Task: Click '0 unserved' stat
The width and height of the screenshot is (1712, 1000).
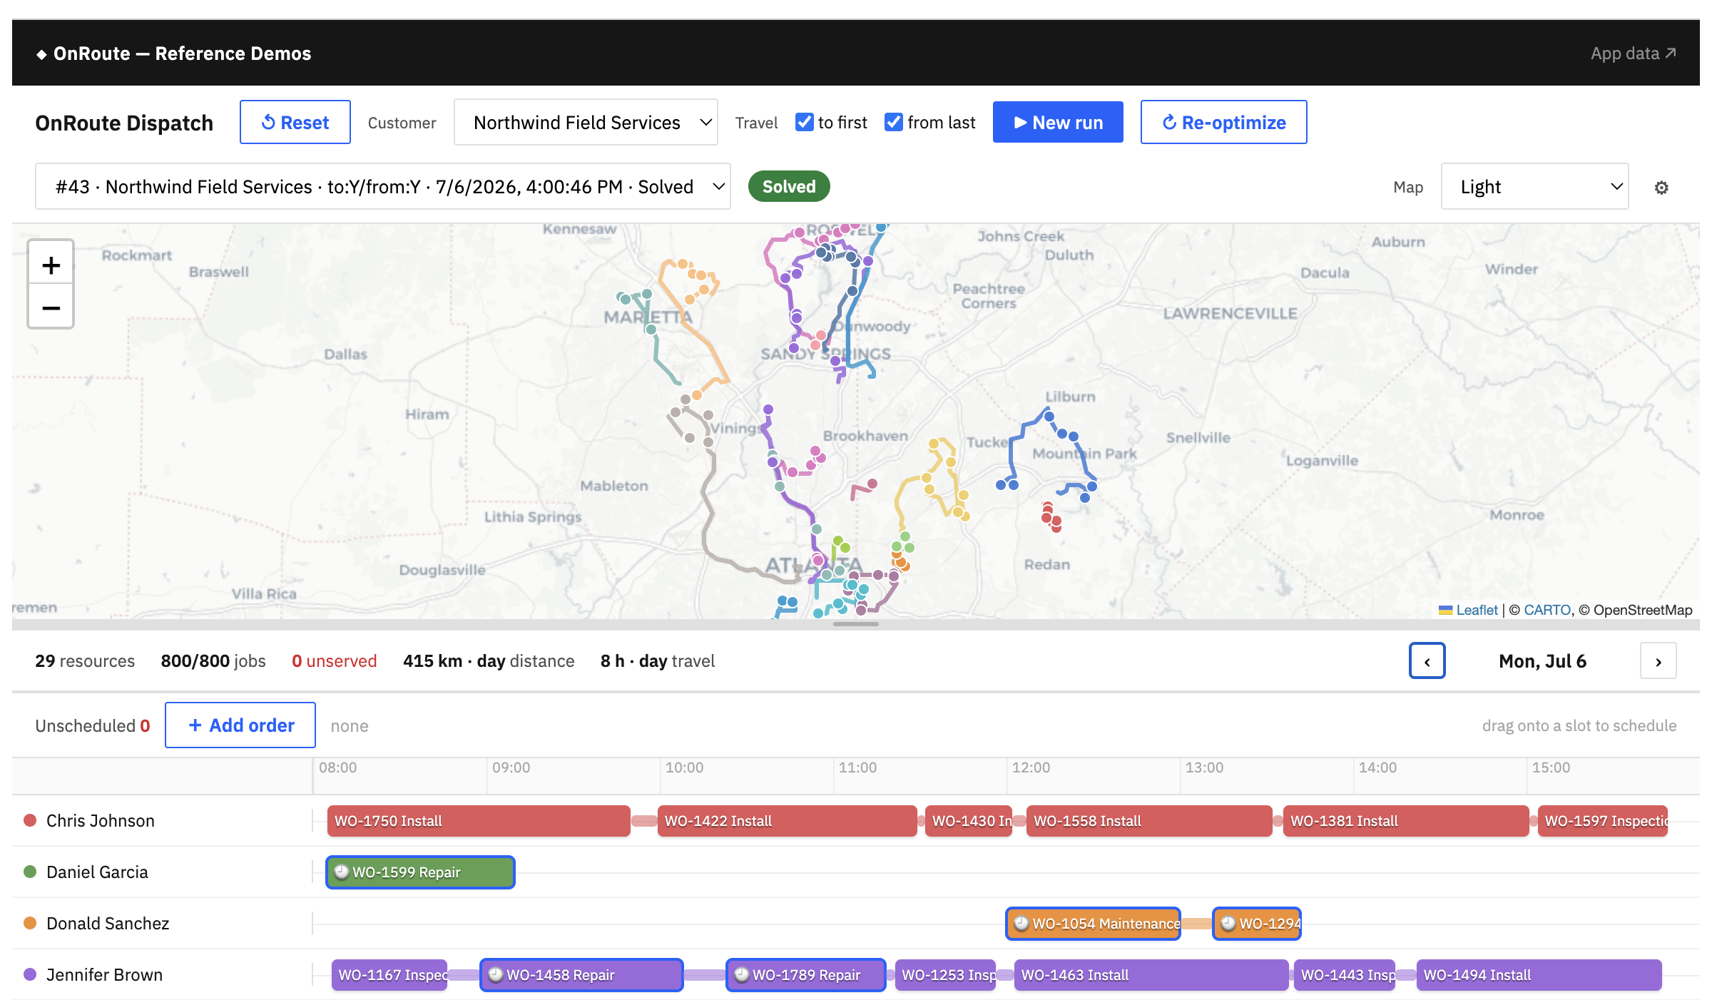Action: click(335, 661)
